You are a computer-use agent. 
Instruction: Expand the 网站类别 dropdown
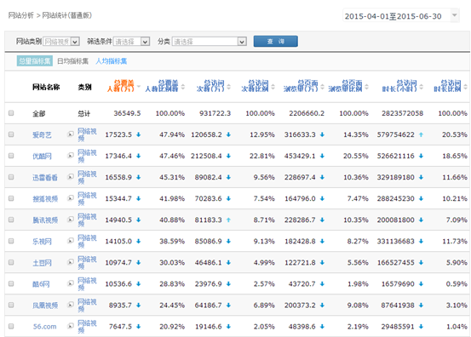coord(61,42)
